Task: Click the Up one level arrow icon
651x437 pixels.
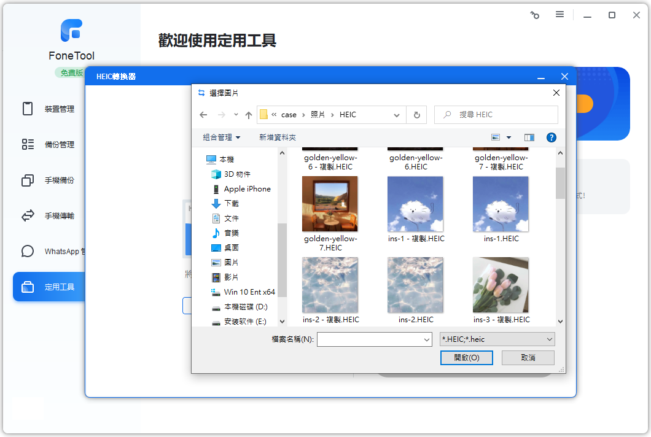Action: (x=248, y=115)
